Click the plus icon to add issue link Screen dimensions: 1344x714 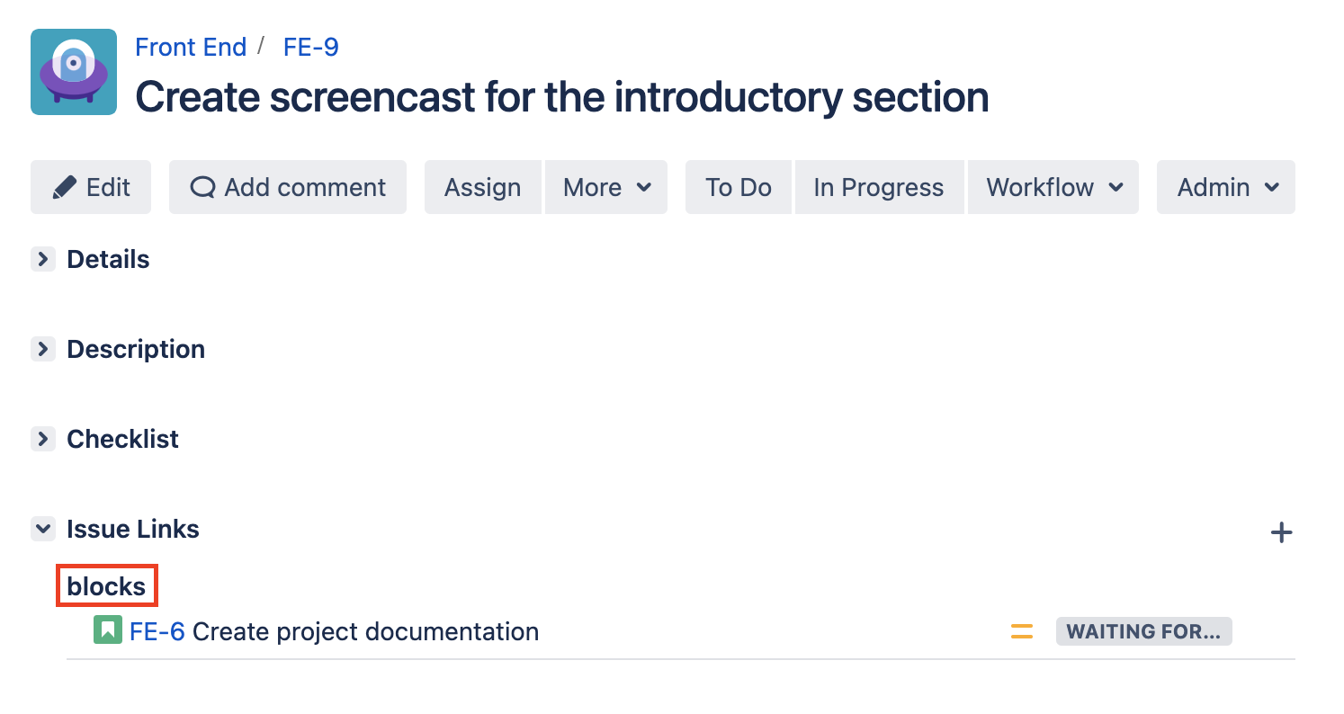pos(1281,532)
